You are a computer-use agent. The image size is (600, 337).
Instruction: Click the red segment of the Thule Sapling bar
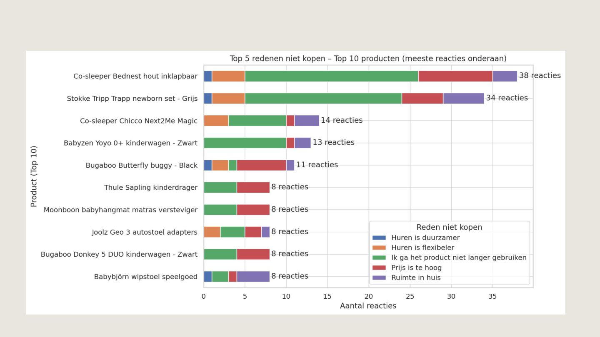pyautogui.click(x=253, y=188)
